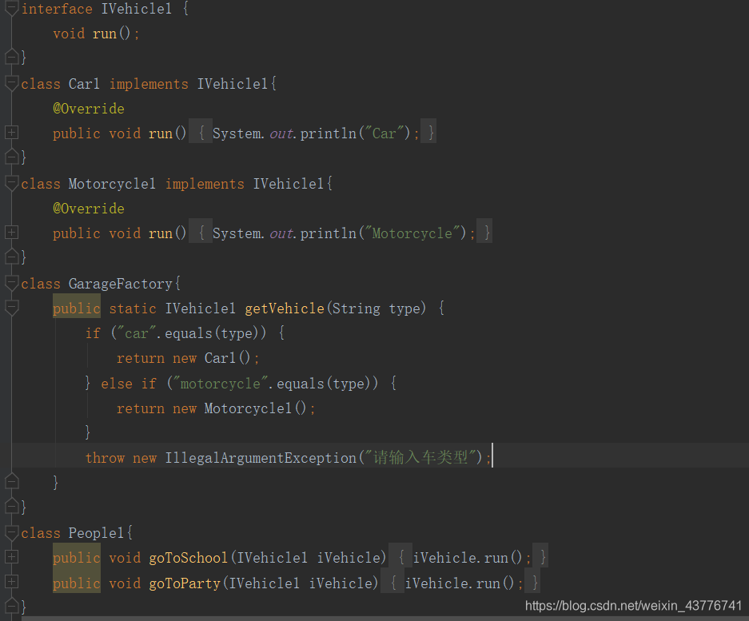Click closing fold marker of Motorcycle1 class
The width and height of the screenshot is (749, 621).
(x=11, y=257)
